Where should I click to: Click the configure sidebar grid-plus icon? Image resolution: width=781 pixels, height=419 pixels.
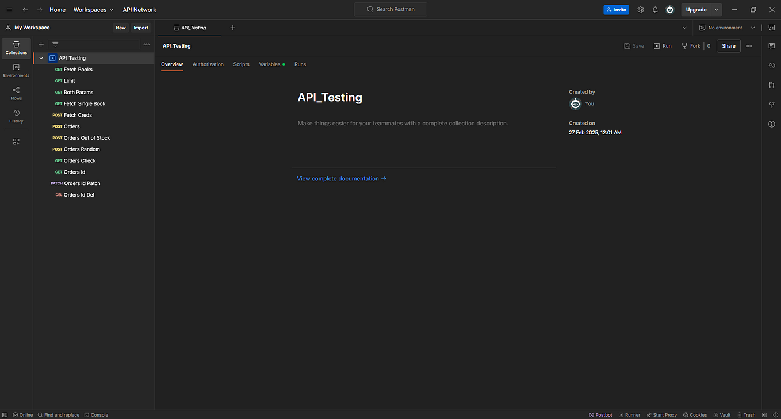(x=16, y=141)
